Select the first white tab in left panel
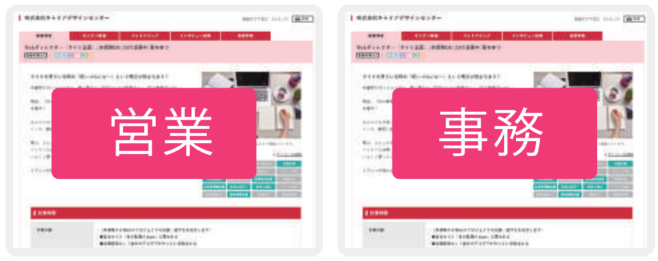 point(44,36)
